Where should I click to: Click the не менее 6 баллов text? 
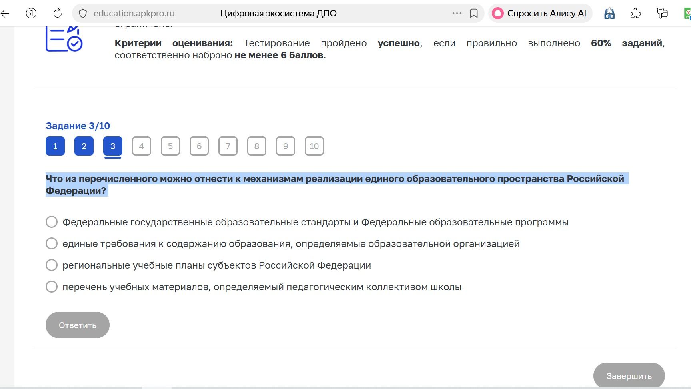click(279, 55)
